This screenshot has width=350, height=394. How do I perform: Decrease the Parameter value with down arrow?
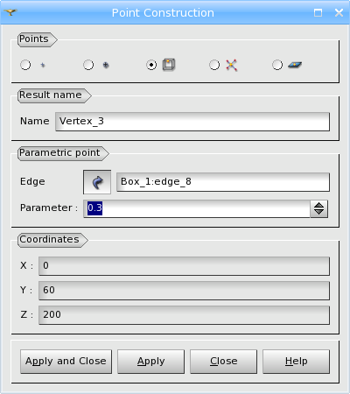tap(319, 213)
